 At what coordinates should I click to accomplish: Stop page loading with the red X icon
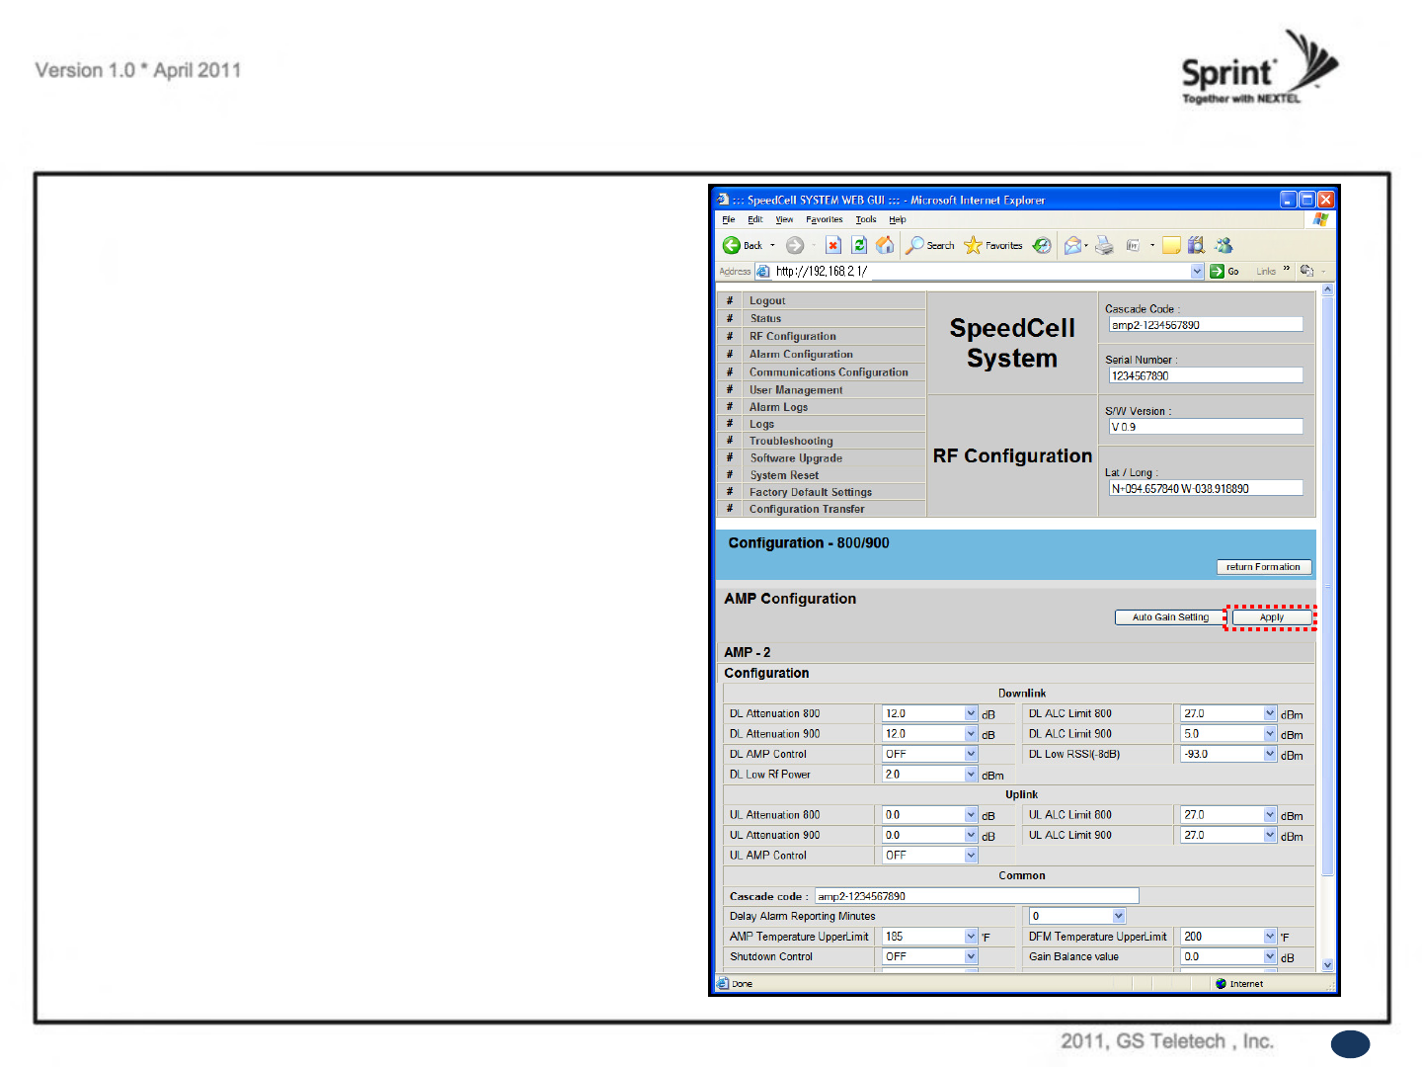833,245
